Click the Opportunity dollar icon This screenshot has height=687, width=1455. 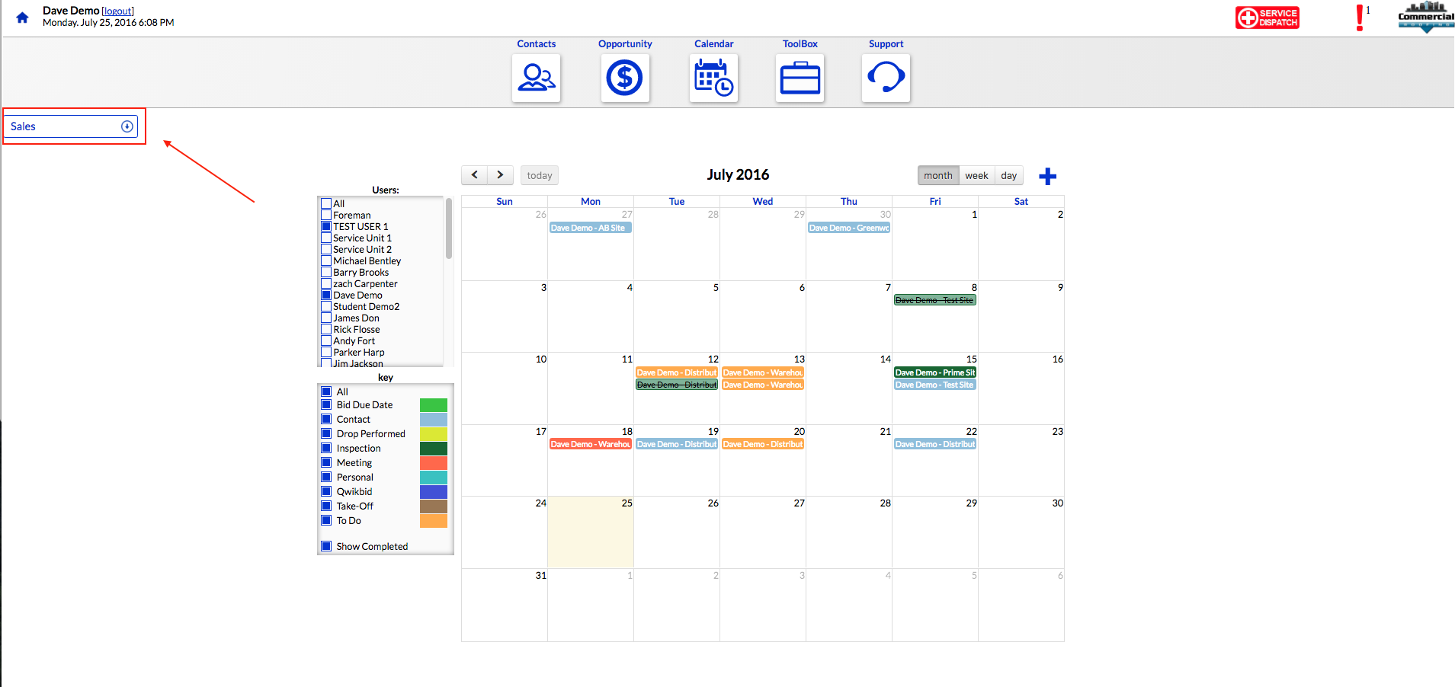coord(625,78)
